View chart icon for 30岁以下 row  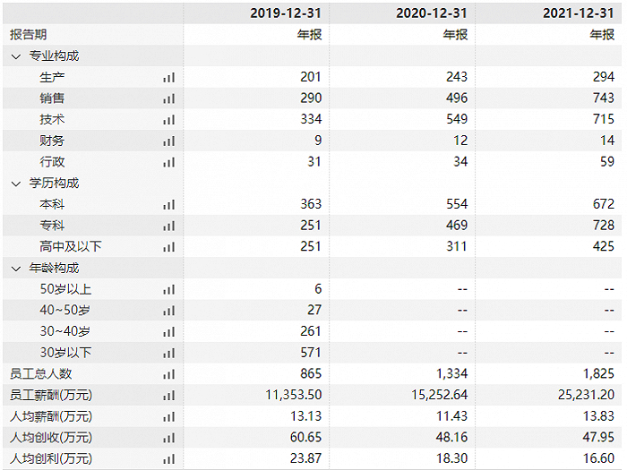coord(168,354)
